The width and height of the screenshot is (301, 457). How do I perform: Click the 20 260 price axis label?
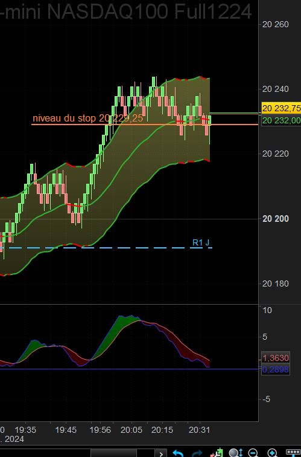click(276, 24)
